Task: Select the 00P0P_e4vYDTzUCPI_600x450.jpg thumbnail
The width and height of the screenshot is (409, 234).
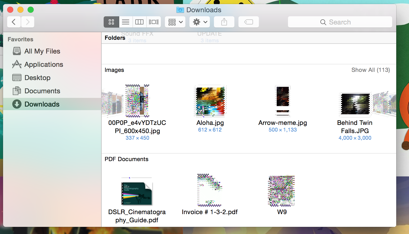Action: (x=137, y=101)
